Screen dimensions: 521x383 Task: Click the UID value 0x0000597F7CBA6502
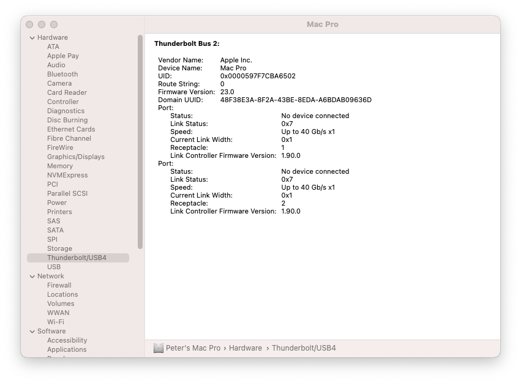click(x=258, y=76)
